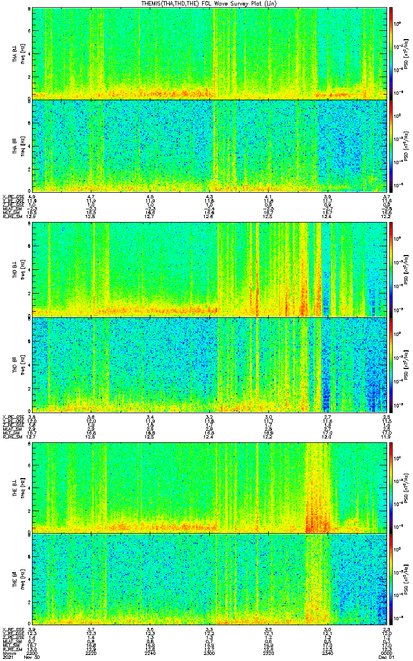Select the THD B-perpendicular spectrogram panel
The width and height of the screenshot is (413, 661).
pos(210,269)
